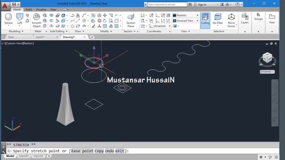The height and width of the screenshot is (160, 285).
Task: Select the Spline draw tool
Action: coord(73,21)
